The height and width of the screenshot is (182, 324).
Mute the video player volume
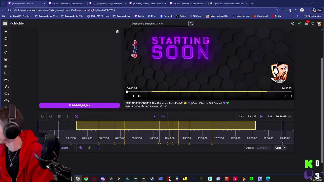click(x=139, y=96)
